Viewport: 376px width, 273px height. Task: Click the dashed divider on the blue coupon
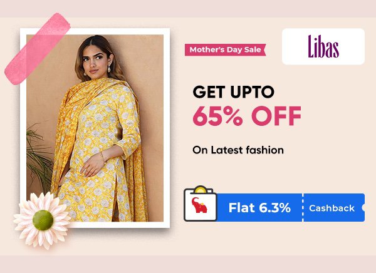coord(303,207)
